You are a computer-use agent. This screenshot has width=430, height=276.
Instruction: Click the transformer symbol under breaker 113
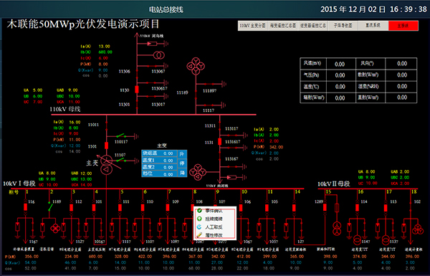point(386,240)
